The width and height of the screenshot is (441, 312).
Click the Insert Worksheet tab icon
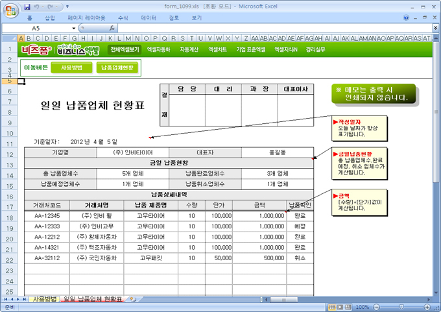(x=132, y=299)
